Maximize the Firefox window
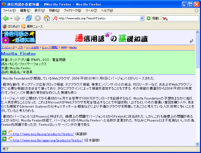 pyautogui.click(x=191, y=4)
